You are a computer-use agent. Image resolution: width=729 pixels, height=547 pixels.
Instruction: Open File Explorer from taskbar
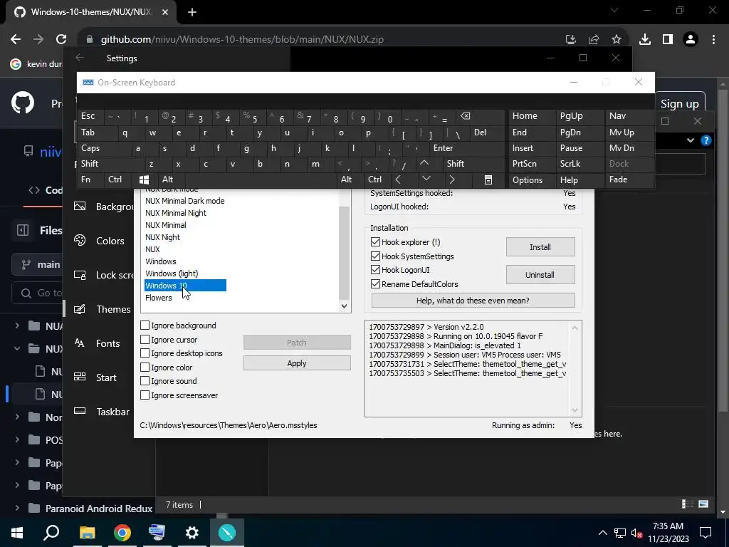click(87, 533)
